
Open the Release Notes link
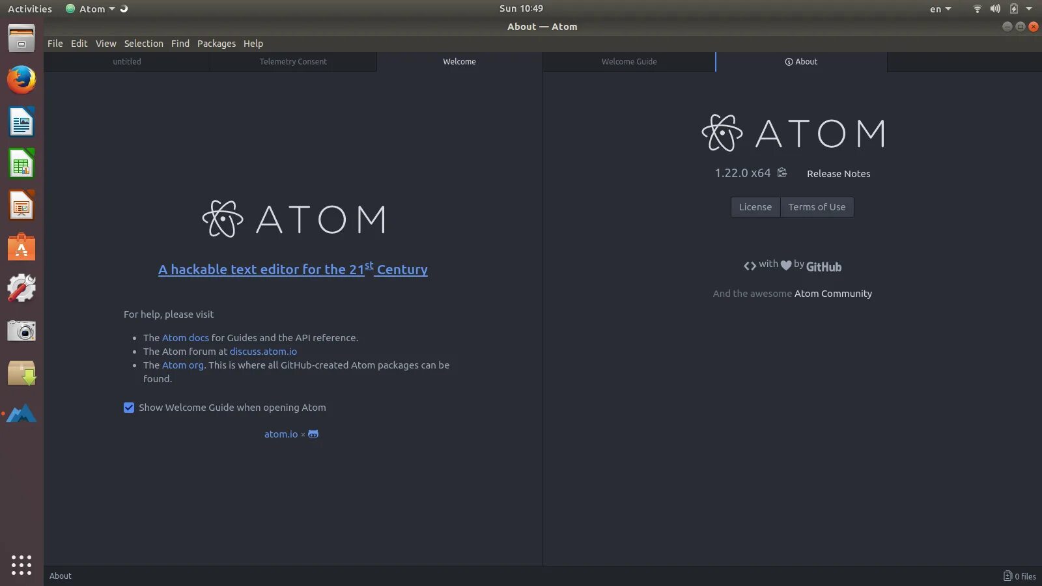[x=839, y=174]
